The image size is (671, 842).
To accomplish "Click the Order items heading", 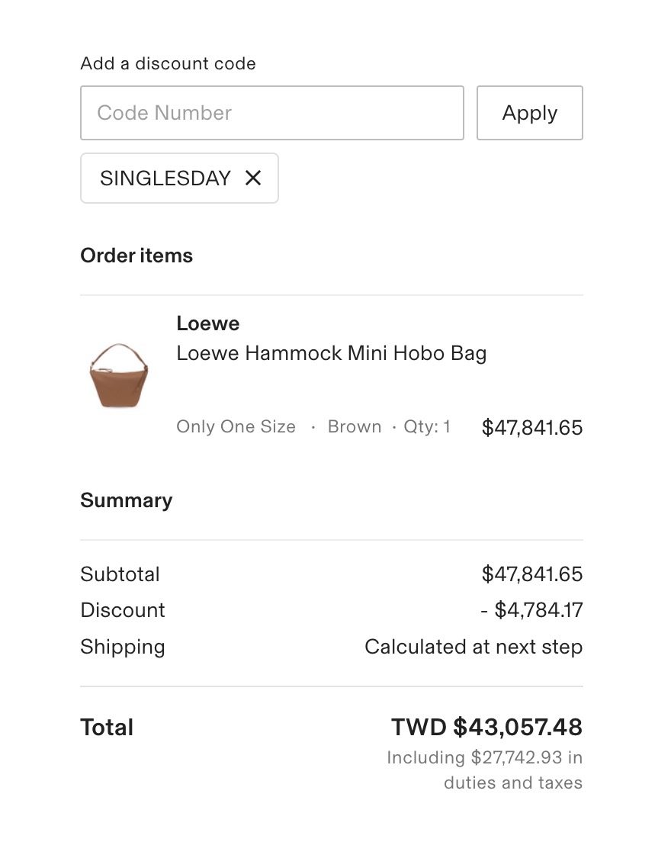I will pos(136,255).
